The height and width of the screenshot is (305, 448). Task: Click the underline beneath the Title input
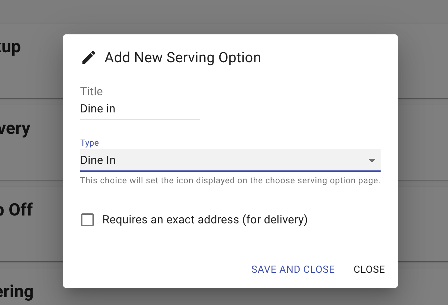tap(140, 120)
